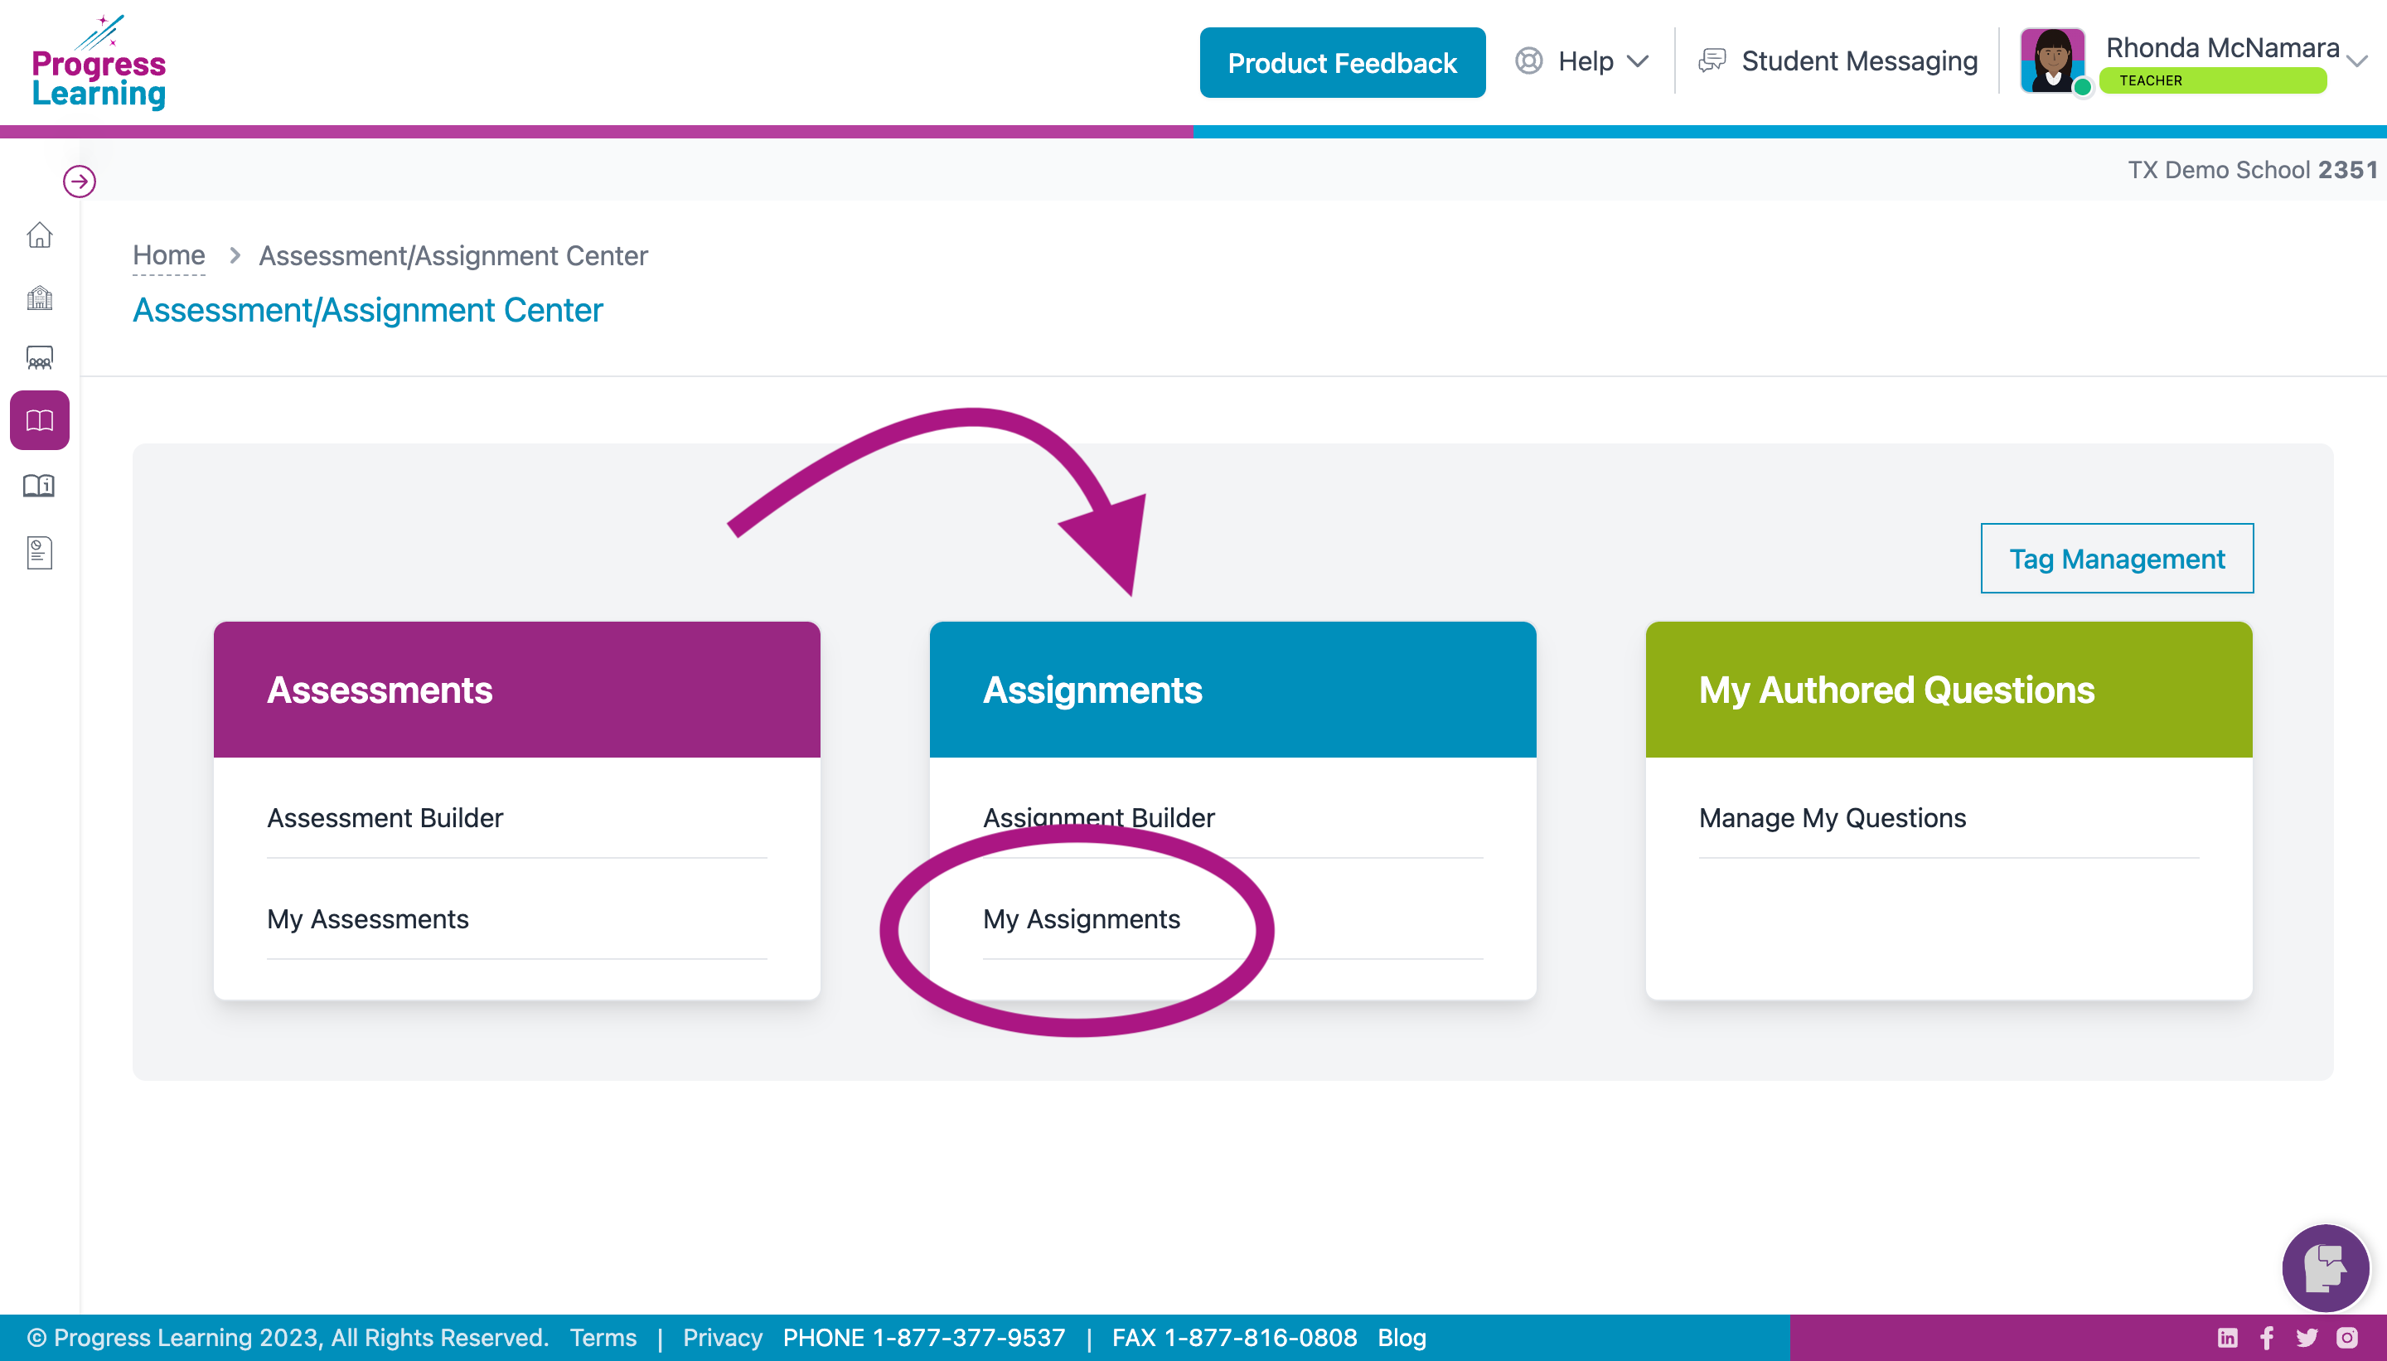Viewport: 2387px width, 1361px height.
Task: Click the green TEACHER badge
Action: pyautogui.click(x=2212, y=80)
